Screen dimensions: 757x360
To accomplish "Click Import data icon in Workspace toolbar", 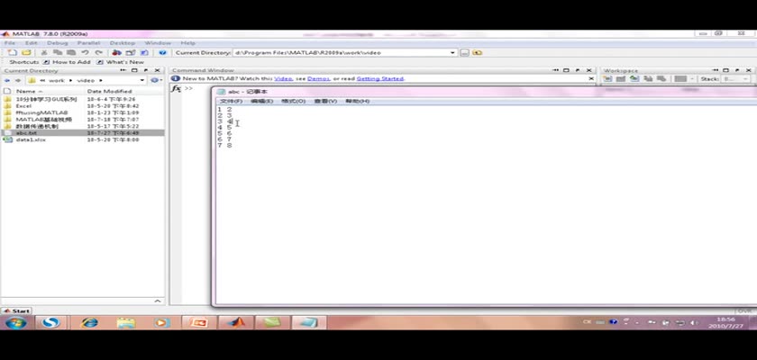I will pos(634,78).
